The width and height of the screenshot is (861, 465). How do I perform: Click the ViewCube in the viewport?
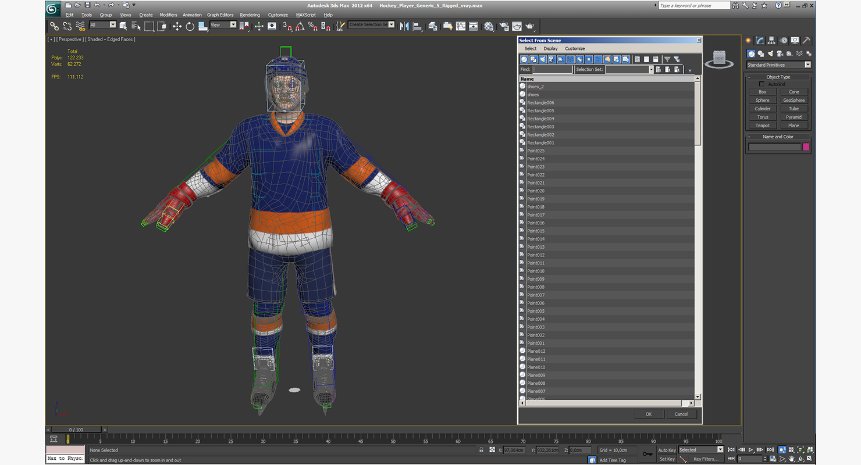pyautogui.click(x=719, y=59)
